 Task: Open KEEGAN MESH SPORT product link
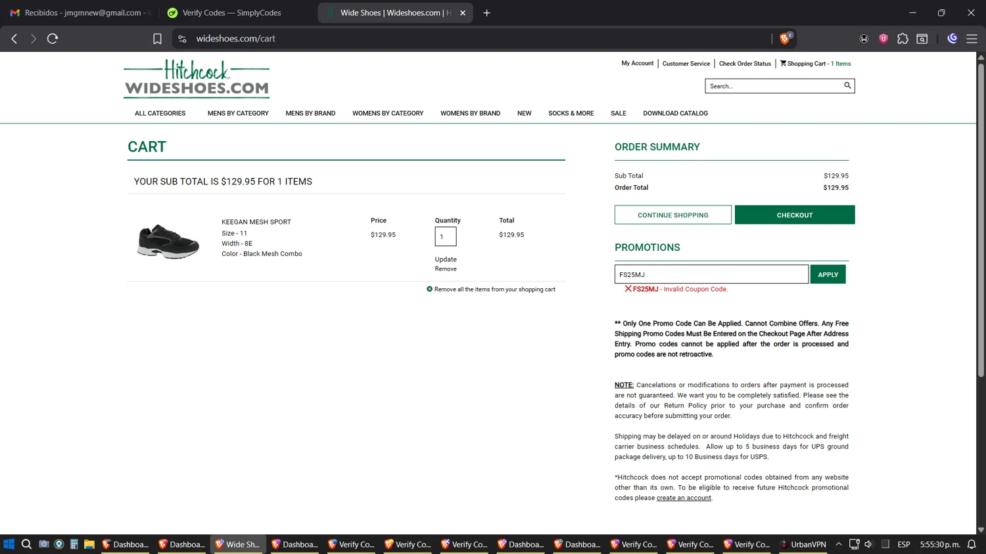point(256,222)
